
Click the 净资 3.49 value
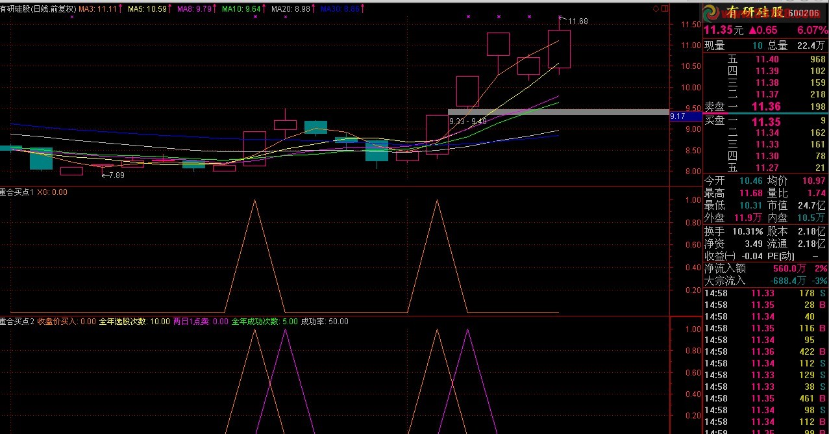point(734,244)
